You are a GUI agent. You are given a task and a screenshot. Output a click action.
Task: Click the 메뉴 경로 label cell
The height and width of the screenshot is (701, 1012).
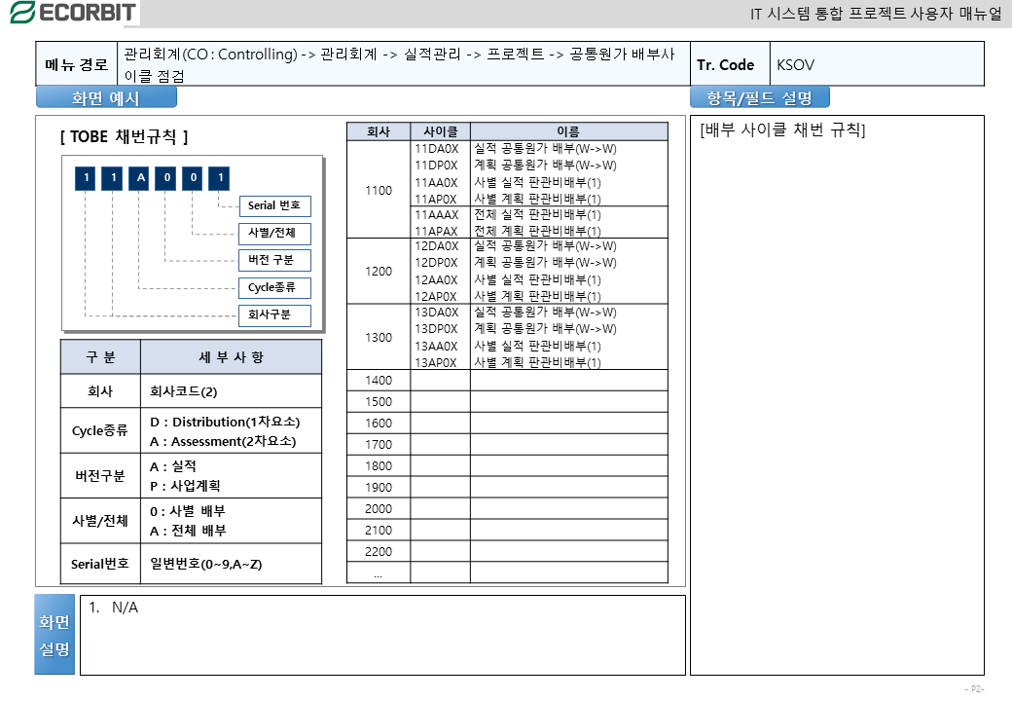tap(77, 65)
